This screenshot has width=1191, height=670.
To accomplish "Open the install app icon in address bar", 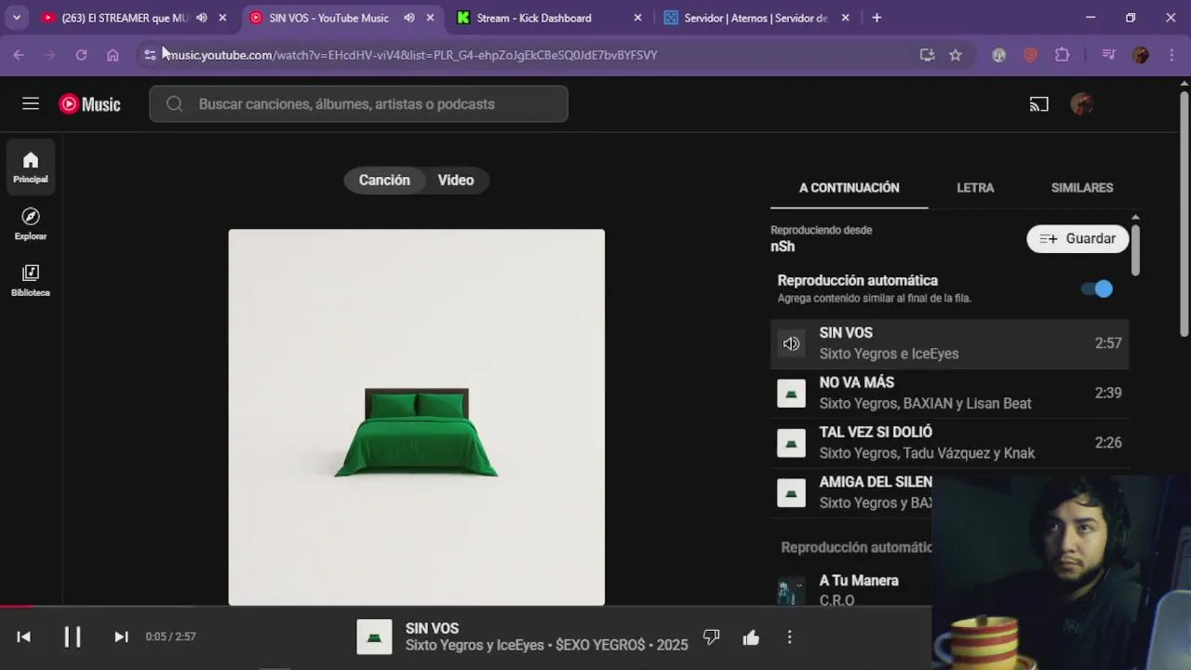I will point(927,55).
